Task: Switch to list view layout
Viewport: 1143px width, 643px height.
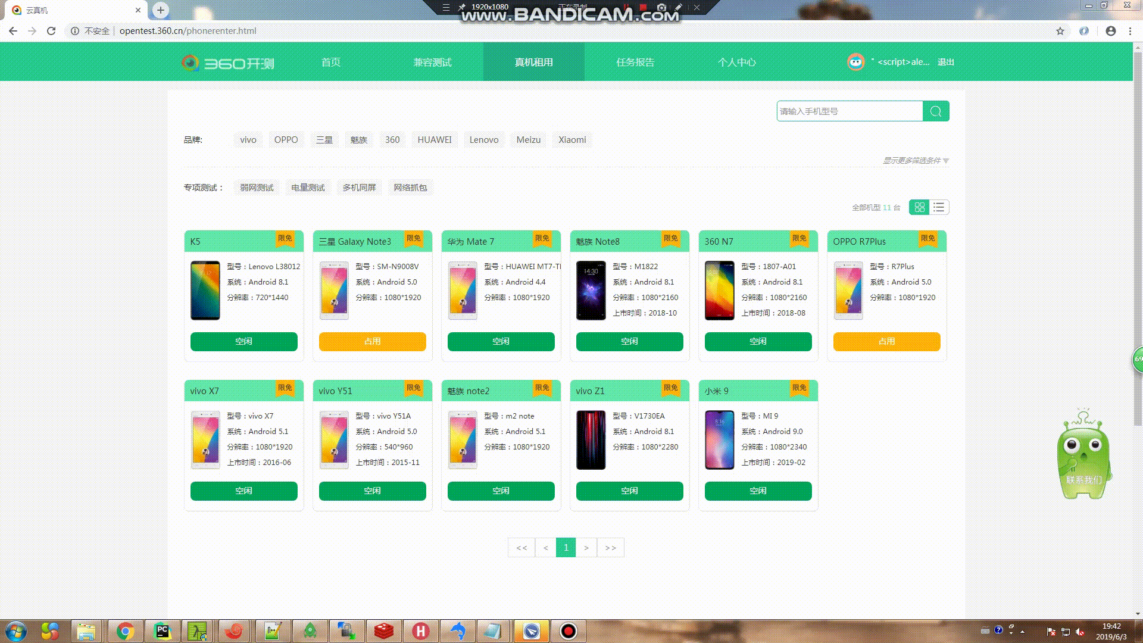Action: point(939,207)
